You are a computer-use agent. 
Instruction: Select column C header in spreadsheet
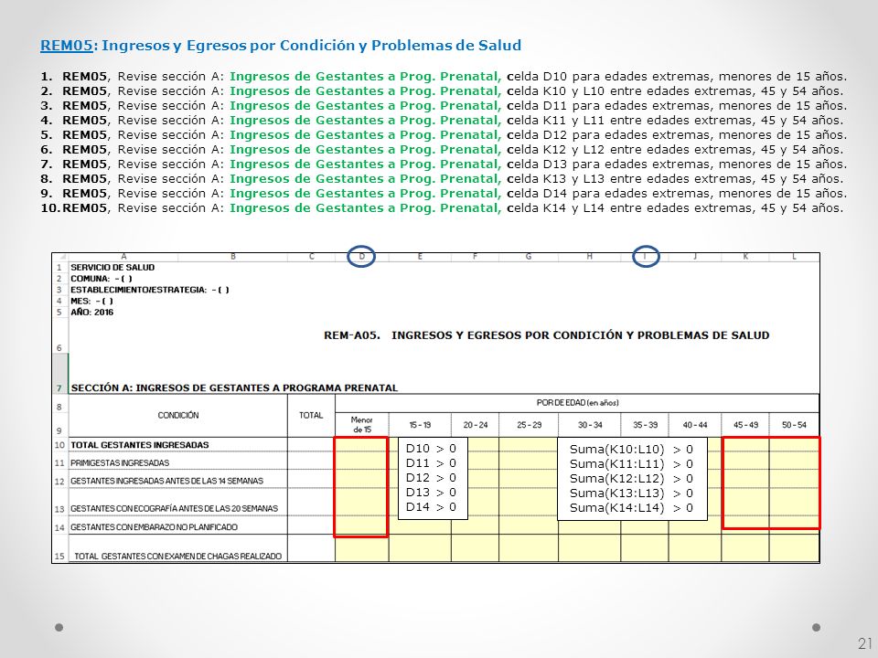pos(311,257)
